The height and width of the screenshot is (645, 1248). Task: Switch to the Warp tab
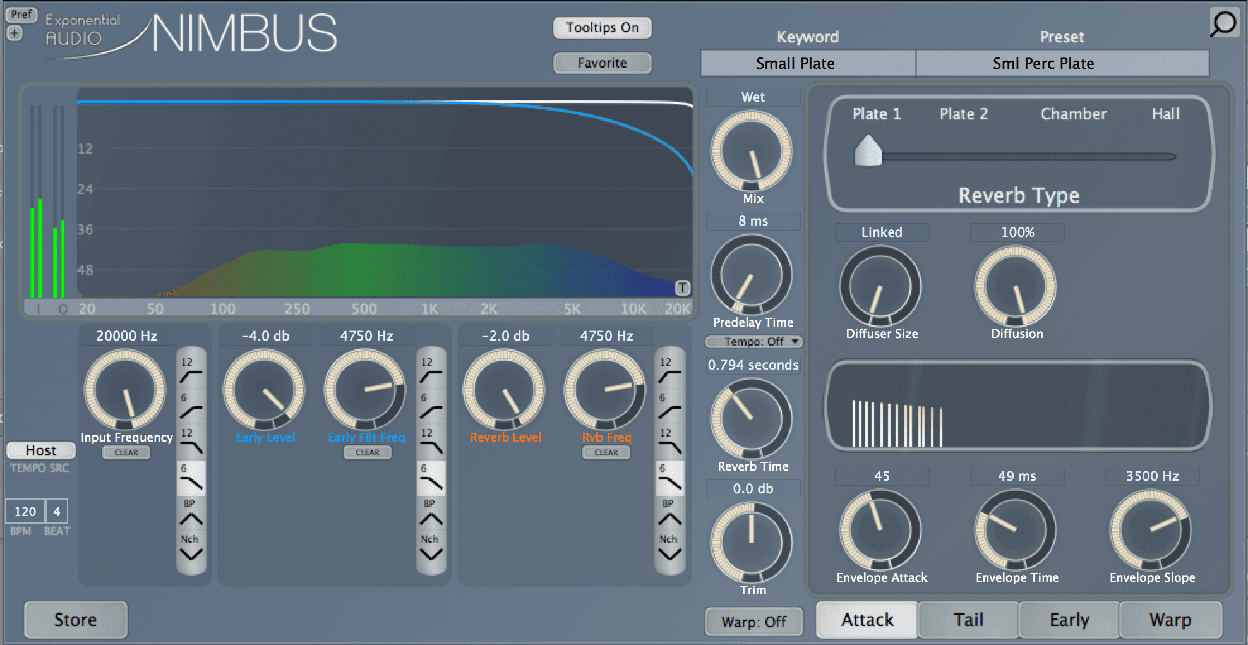[1170, 620]
